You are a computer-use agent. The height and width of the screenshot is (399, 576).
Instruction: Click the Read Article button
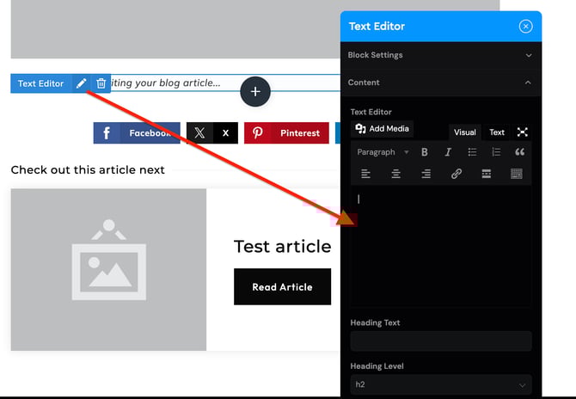[282, 287]
